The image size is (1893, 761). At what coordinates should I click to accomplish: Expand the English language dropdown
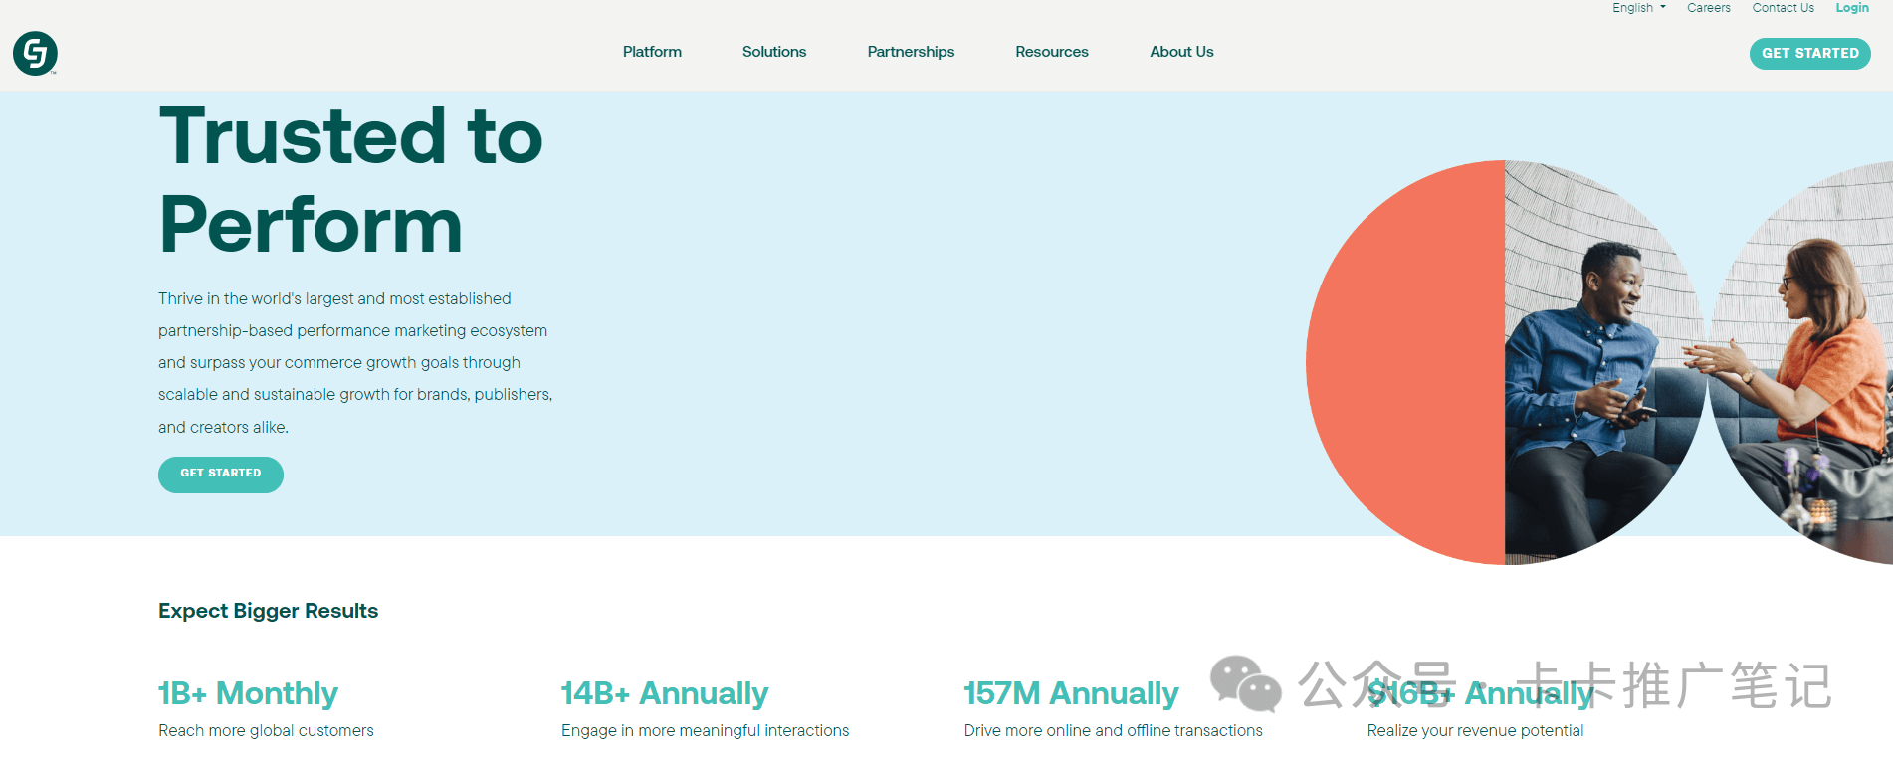[x=1638, y=8]
